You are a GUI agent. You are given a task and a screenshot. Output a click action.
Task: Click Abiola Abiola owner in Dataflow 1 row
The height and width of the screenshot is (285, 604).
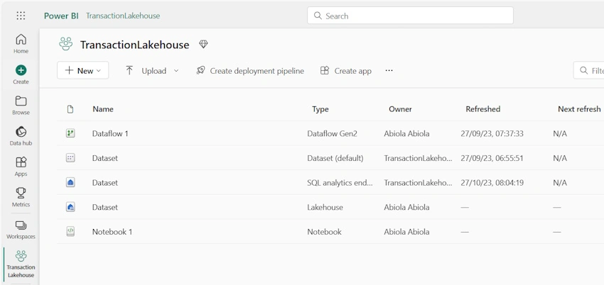tap(406, 133)
